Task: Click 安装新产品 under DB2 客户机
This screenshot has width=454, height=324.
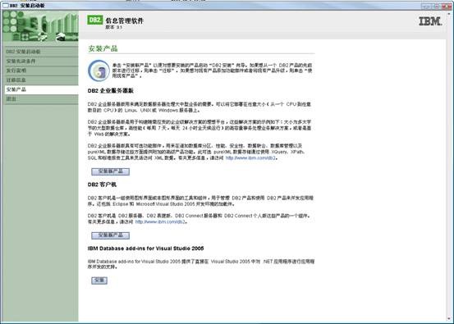Action: point(110,235)
